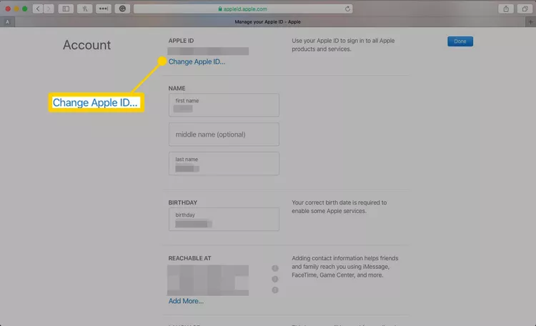
Task: Click the Change Apple ID... link
Action: coord(197,62)
